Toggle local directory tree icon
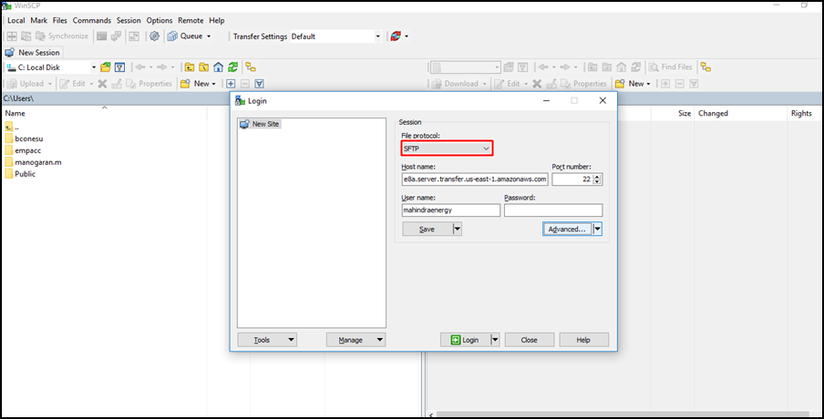The width and height of the screenshot is (824, 419). pyautogui.click(x=252, y=67)
